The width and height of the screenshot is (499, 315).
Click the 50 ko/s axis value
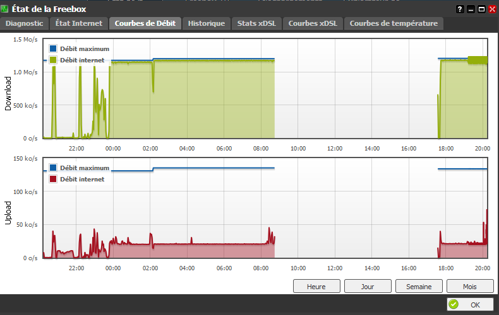pyautogui.click(x=27, y=224)
